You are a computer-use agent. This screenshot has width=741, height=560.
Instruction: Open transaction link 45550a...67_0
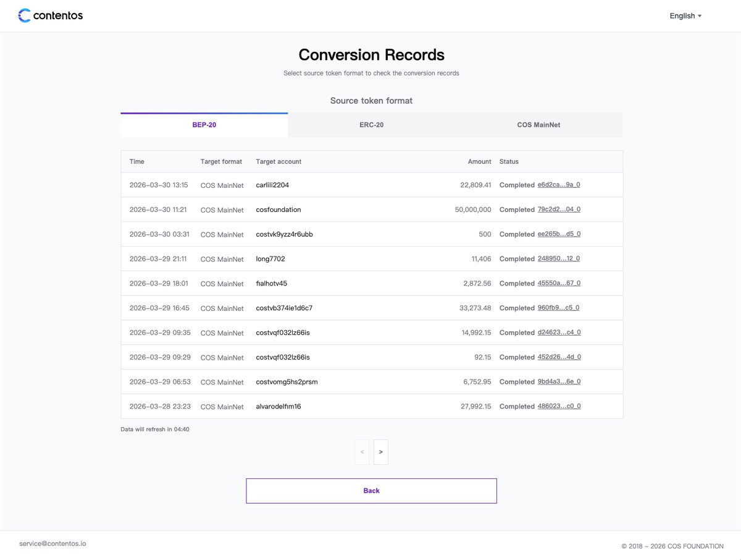coord(559,283)
